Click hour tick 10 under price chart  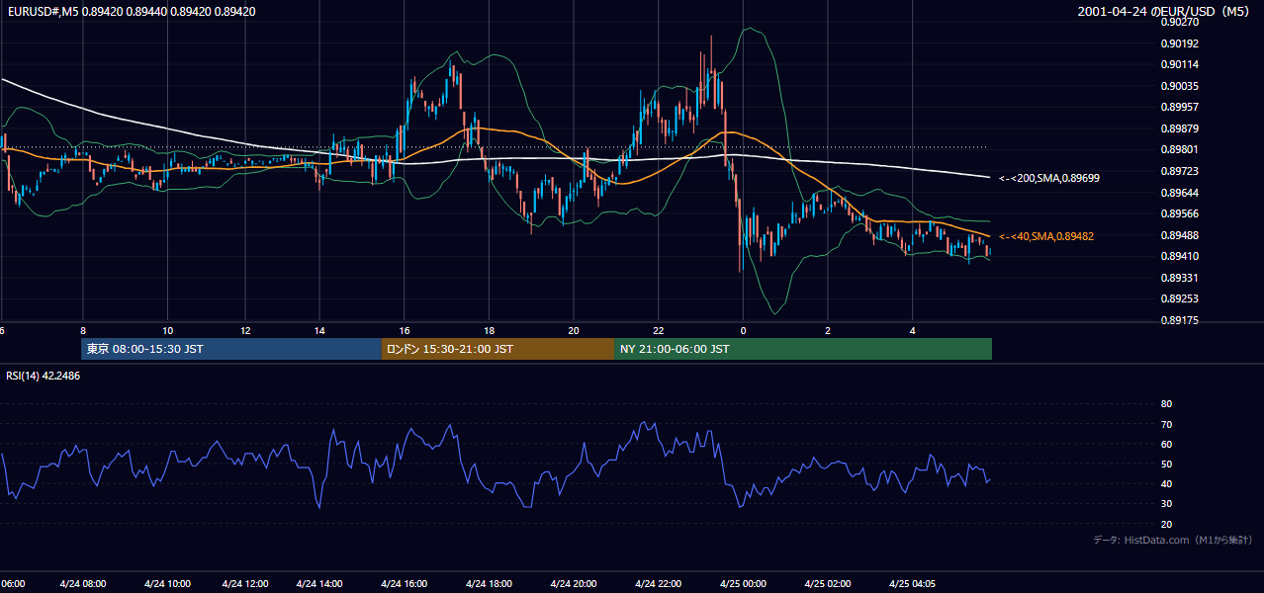tap(167, 330)
